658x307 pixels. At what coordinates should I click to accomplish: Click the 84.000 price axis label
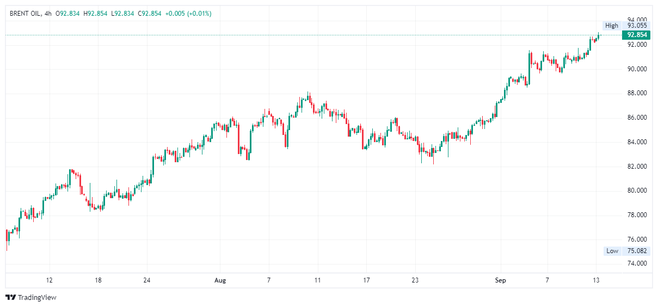(637, 142)
